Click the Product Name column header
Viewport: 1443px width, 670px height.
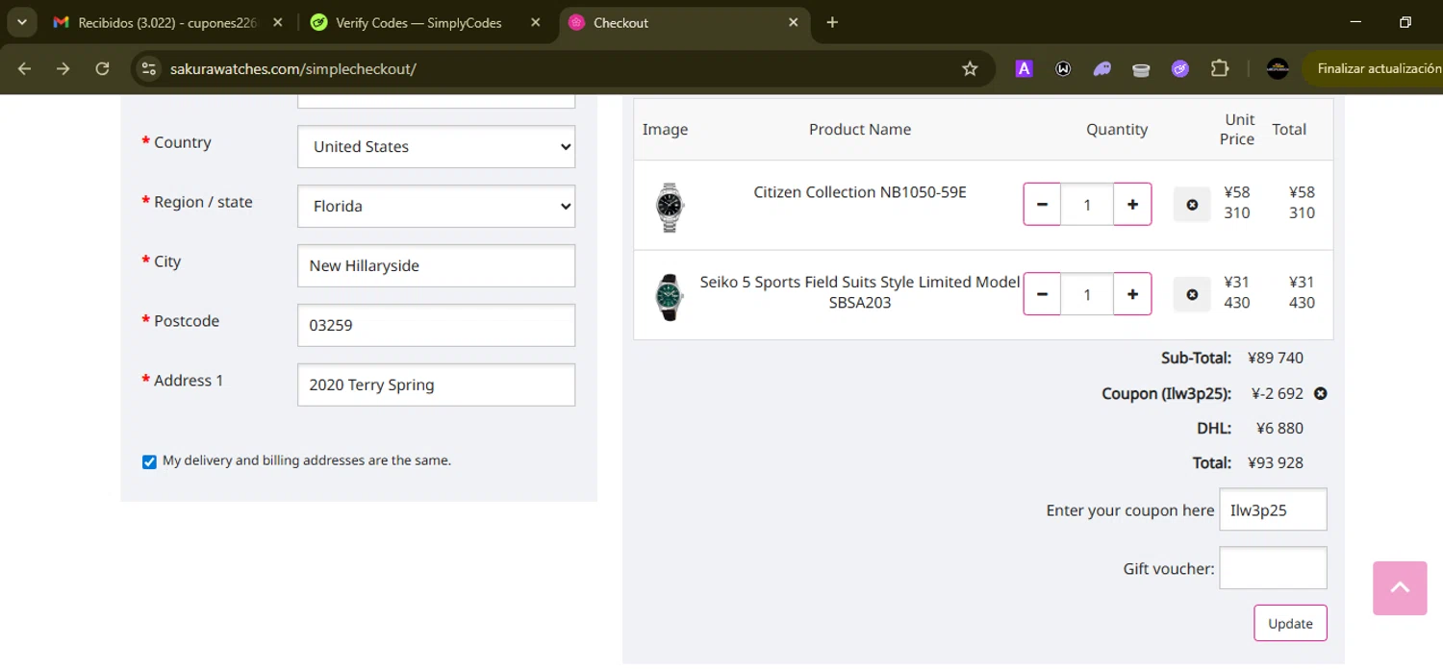(860, 130)
